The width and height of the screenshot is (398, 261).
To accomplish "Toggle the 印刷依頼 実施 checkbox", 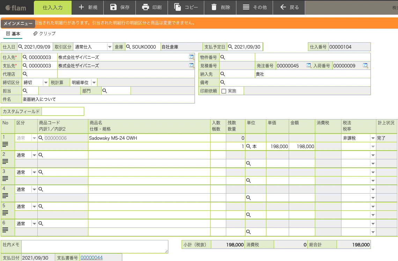I will [224, 91].
